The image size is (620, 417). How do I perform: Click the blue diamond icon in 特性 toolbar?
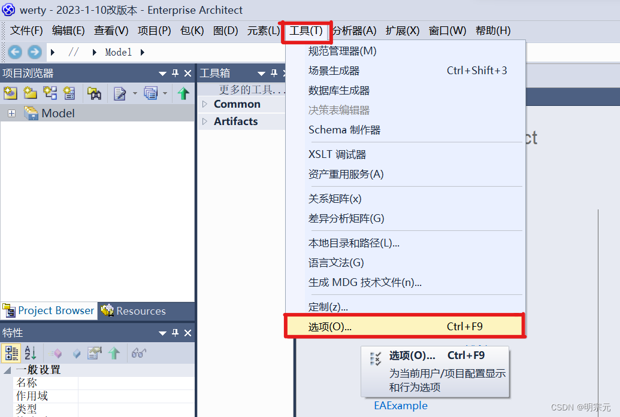[77, 354]
